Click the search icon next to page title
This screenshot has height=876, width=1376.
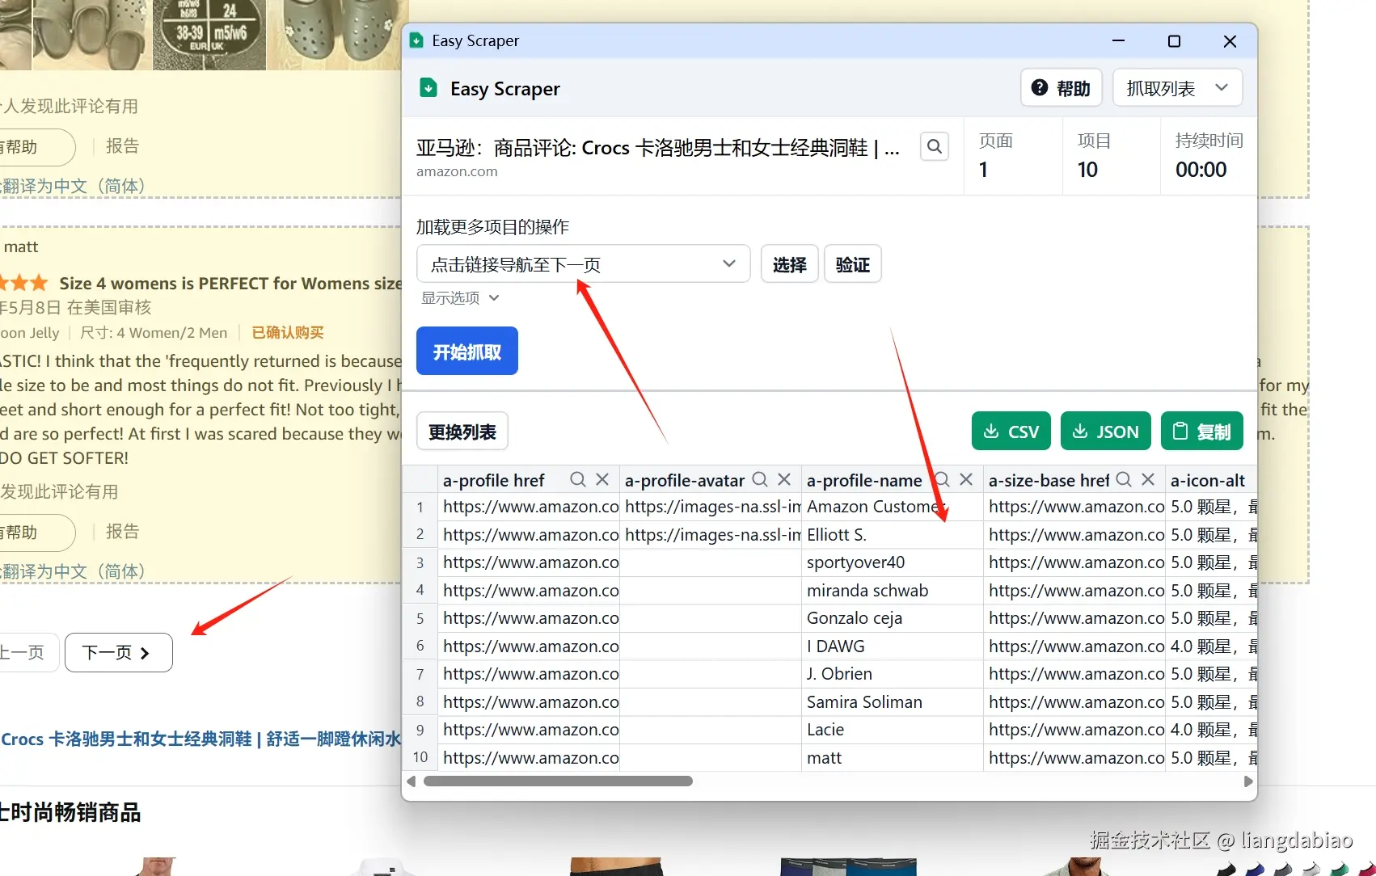(934, 146)
